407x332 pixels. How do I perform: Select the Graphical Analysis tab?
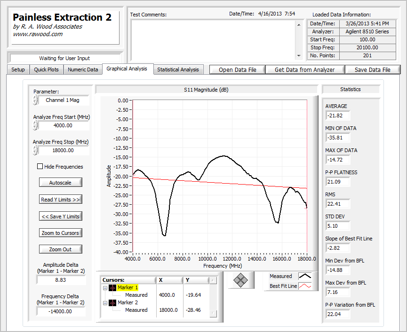tap(127, 69)
